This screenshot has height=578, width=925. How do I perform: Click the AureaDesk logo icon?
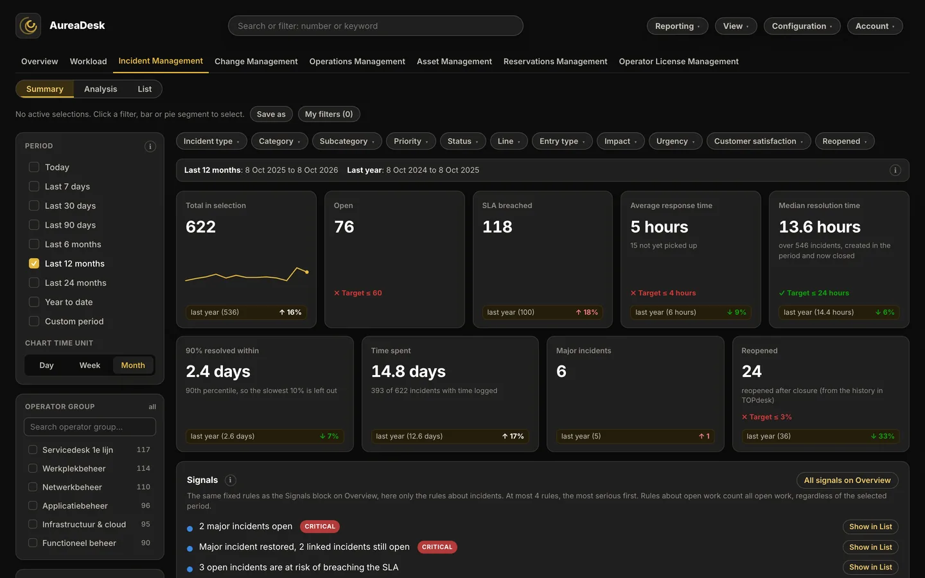click(28, 26)
